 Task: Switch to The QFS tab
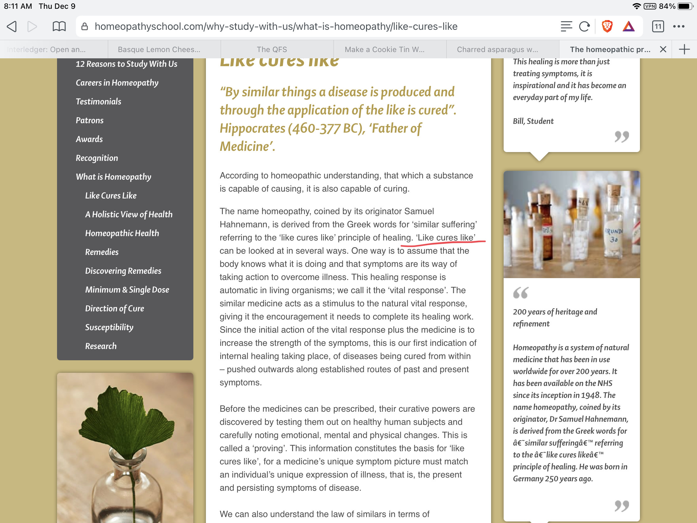[x=272, y=50]
